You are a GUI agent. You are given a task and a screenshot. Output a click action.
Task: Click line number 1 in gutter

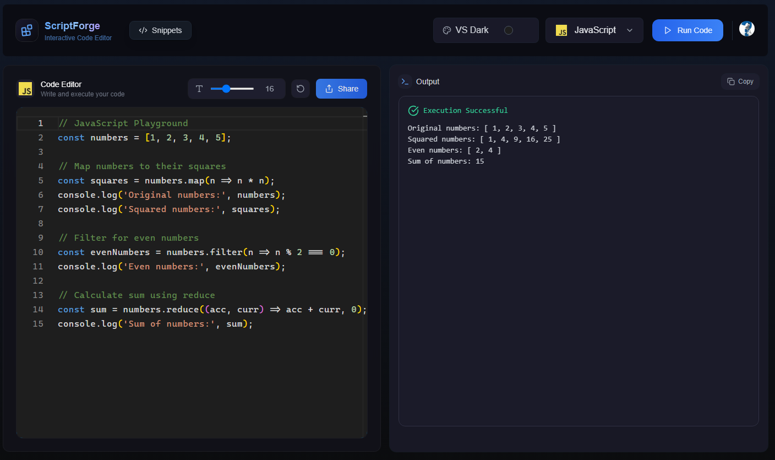[40, 123]
